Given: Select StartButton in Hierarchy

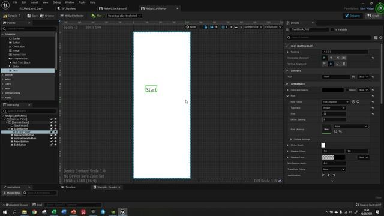Looking at the screenshot, I should (21, 128).
